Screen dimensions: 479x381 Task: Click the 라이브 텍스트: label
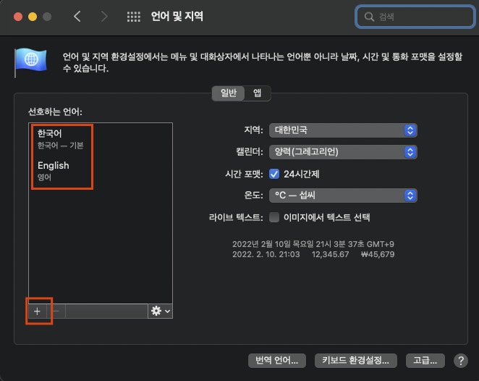click(x=236, y=217)
